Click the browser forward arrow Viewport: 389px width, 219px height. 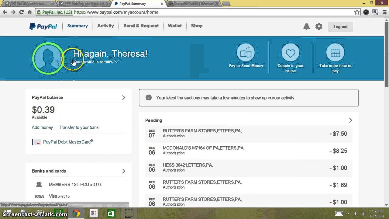[13, 12]
